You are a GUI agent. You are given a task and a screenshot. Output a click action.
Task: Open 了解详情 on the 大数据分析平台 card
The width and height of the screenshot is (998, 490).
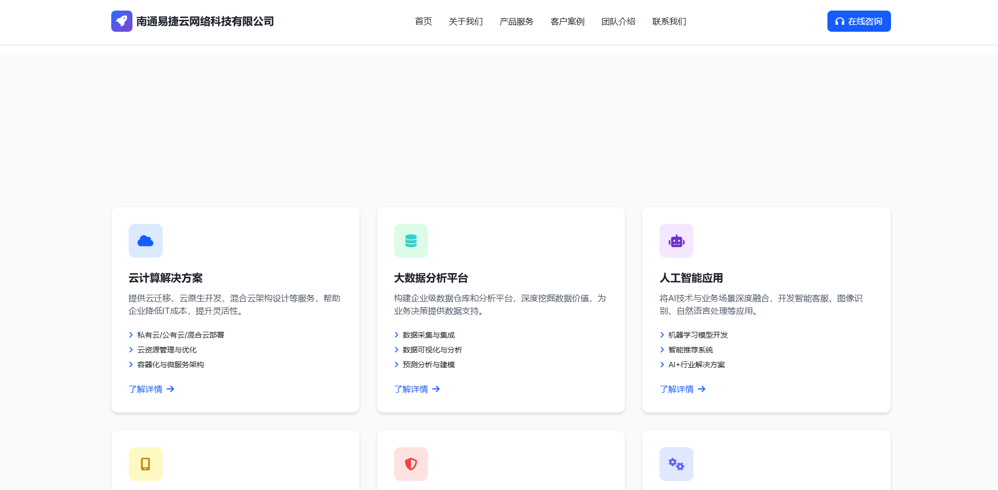click(411, 389)
